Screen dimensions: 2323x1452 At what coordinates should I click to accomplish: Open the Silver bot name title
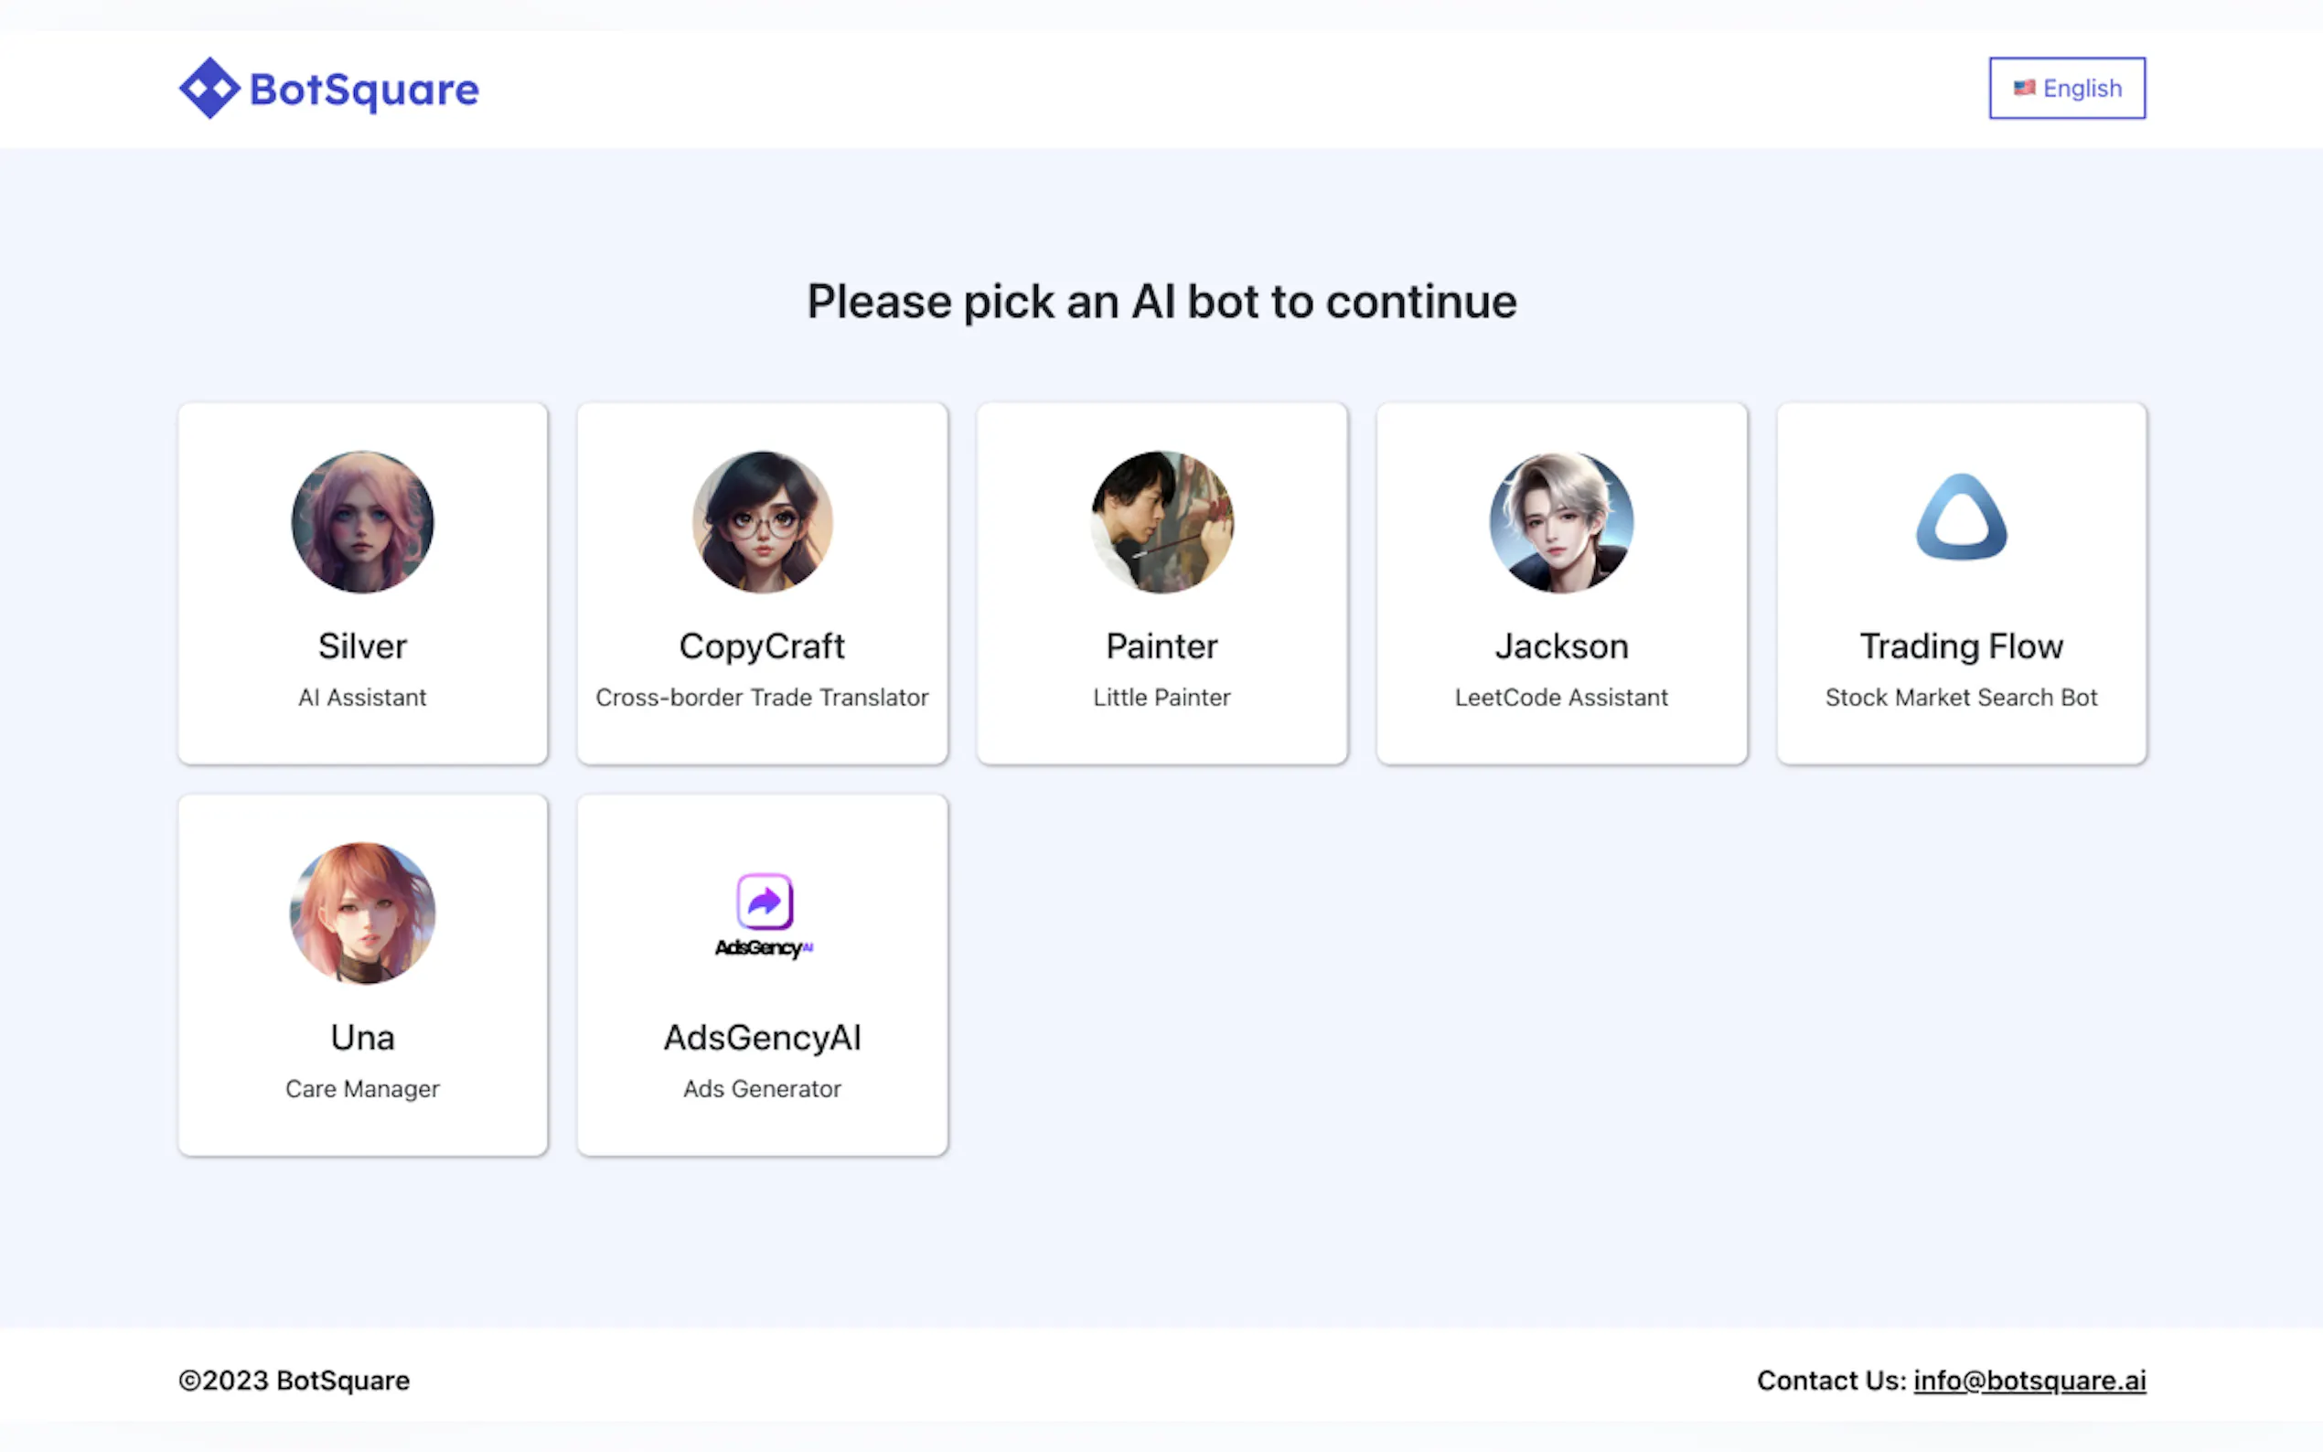(362, 646)
